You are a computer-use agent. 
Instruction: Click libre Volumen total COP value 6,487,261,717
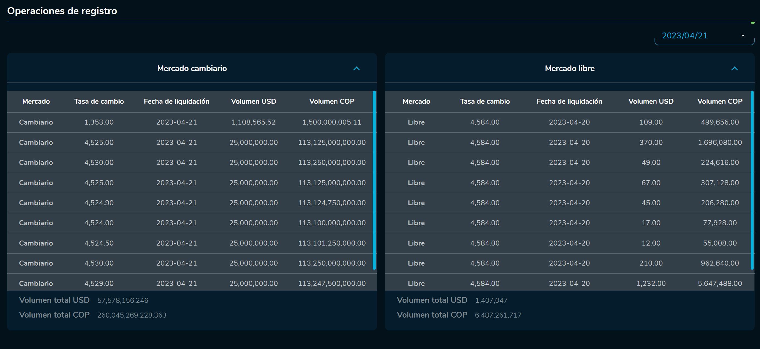point(498,315)
